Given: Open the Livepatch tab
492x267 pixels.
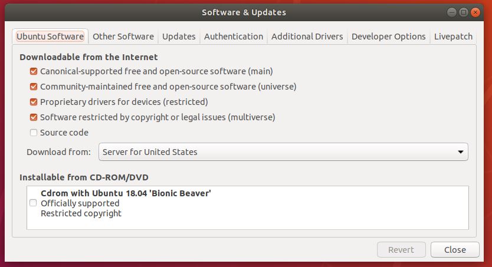Looking at the screenshot, I should tap(453, 37).
